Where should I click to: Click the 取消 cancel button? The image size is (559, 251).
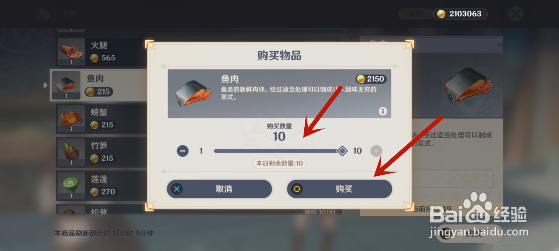pyautogui.click(x=219, y=189)
